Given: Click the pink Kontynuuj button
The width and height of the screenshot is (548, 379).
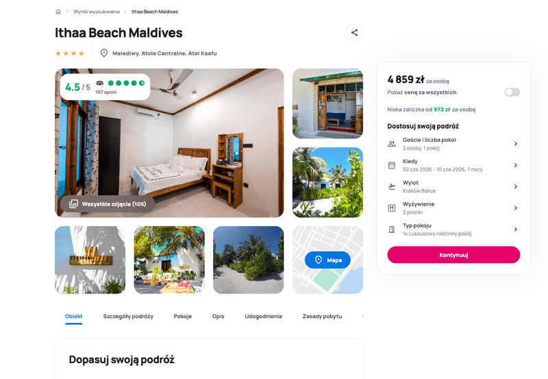Looking at the screenshot, I should coord(453,255).
